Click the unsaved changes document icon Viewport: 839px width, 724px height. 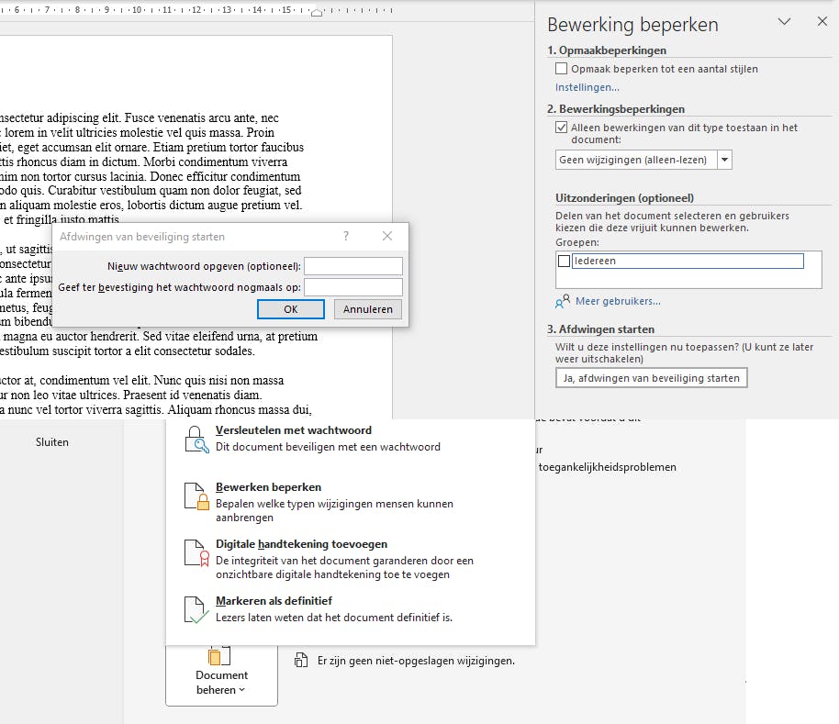coord(301,661)
